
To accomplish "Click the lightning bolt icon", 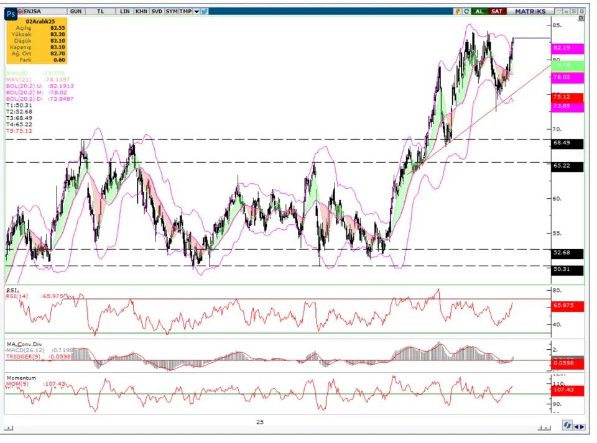I will coord(458,11).
